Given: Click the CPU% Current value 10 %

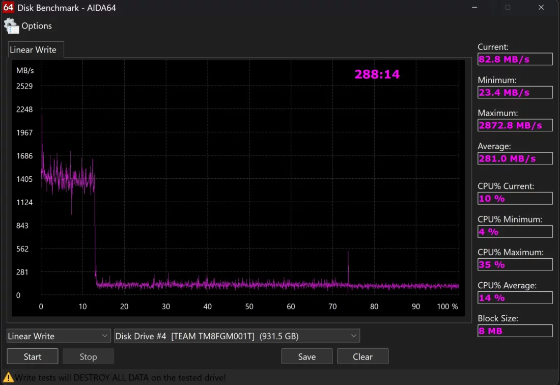Looking at the screenshot, I should click(x=515, y=199).
